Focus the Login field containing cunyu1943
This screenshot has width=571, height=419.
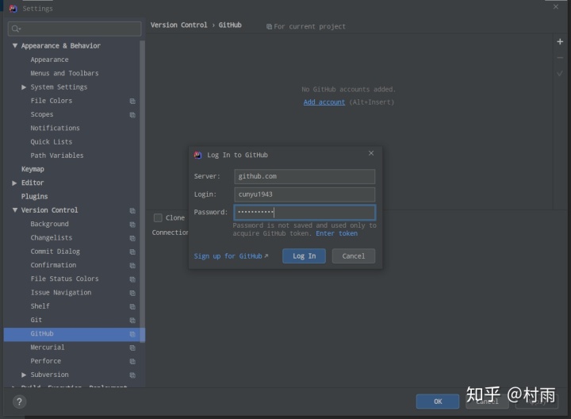305,194
